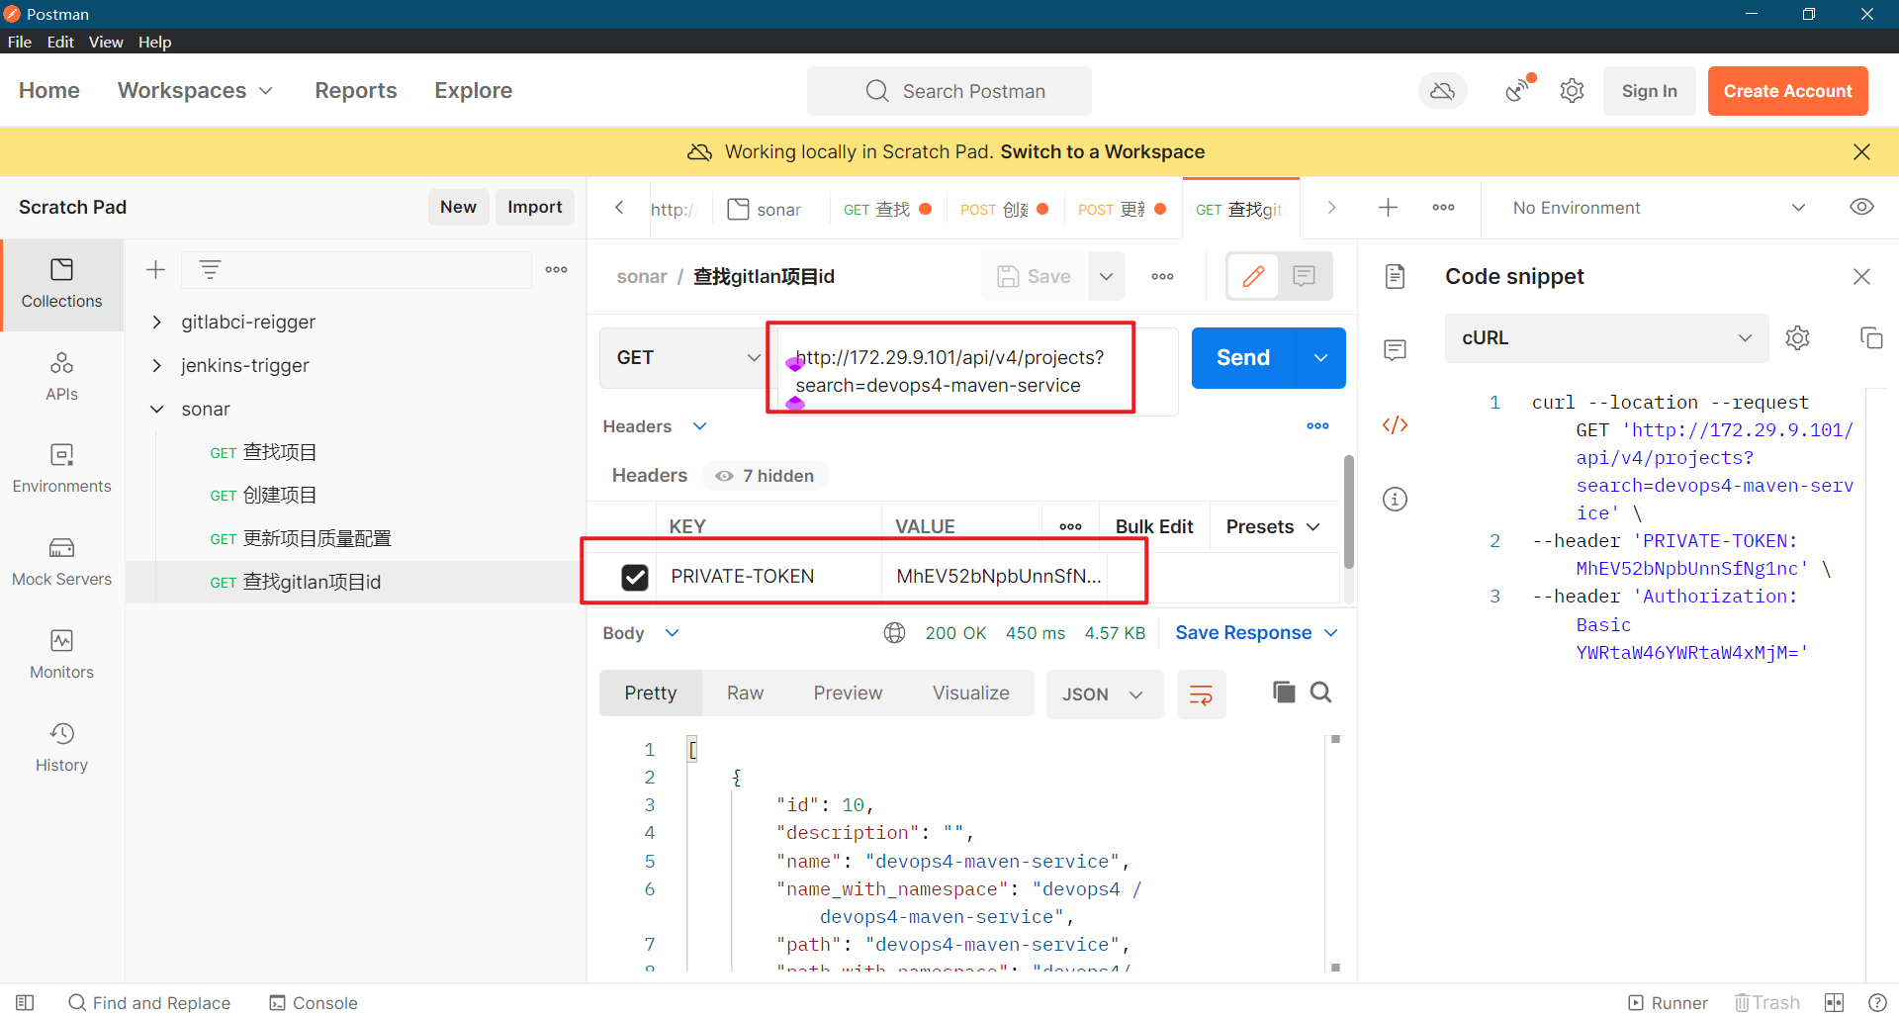Open documentation icon in right sidebar
The image size is (1899, 1018).
pyautogui.click(x=1395, y=276)
